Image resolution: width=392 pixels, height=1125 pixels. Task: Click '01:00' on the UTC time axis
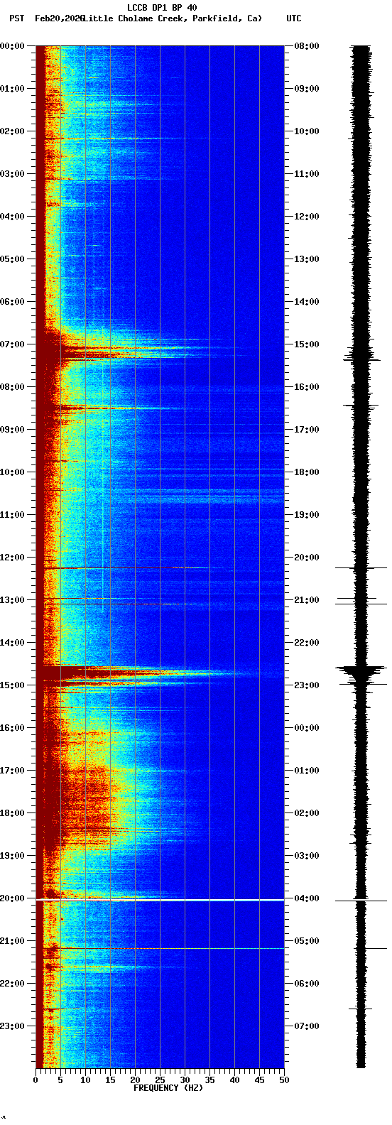307,771
